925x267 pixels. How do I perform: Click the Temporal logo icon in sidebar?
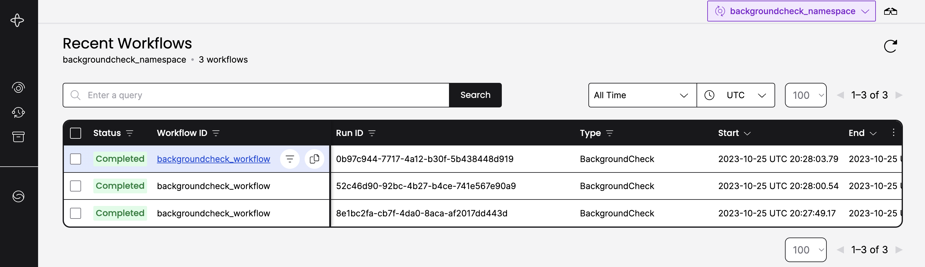coord(17,20)
